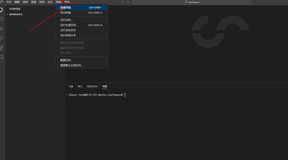Click the 资源管理器 (Explorer) panel title
Viewport: 288px width, 160px height.
pos(15,9)
